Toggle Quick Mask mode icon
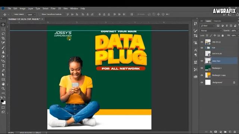 [x=3, y=108]
